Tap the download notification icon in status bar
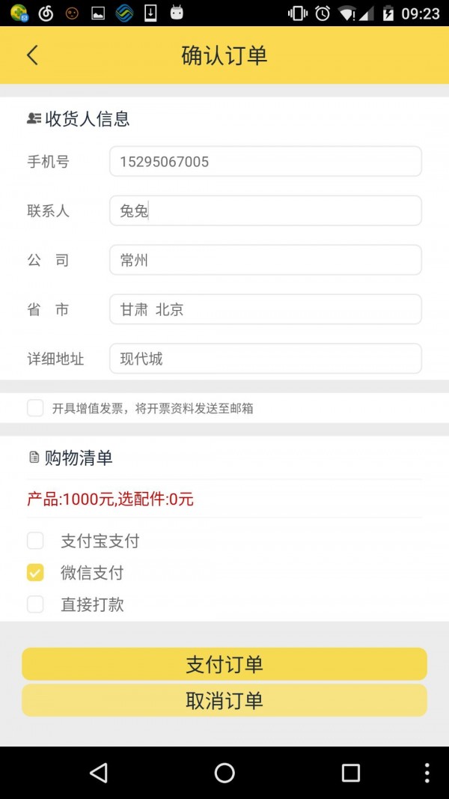This screenshot has height=799, width=449. 150,13
